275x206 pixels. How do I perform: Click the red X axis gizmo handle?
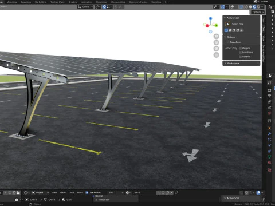pyautogui.click(x=207, y=26)
